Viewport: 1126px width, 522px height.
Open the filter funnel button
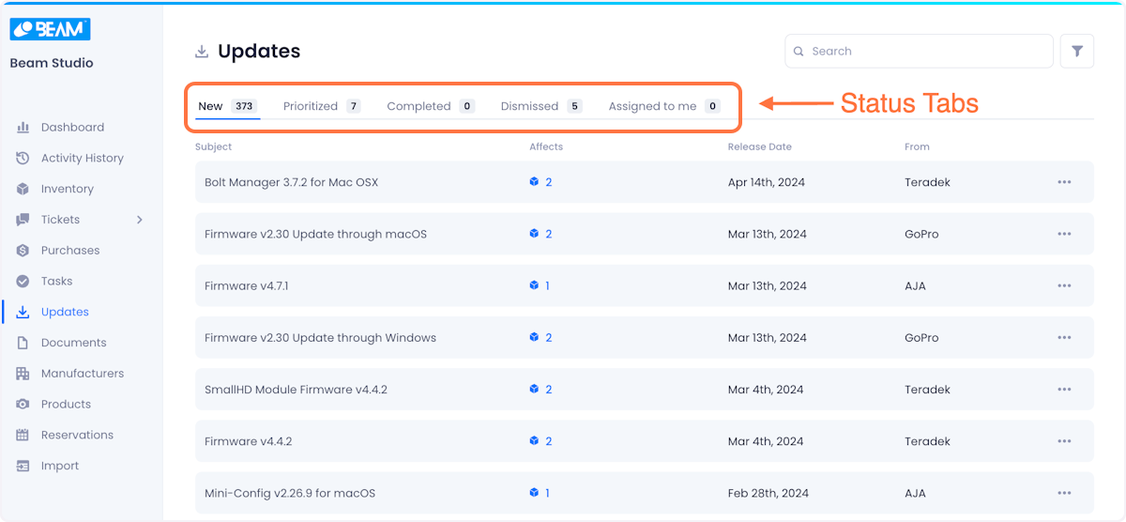point(1077,52)
